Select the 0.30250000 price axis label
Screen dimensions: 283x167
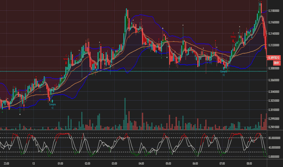(274, 101)
